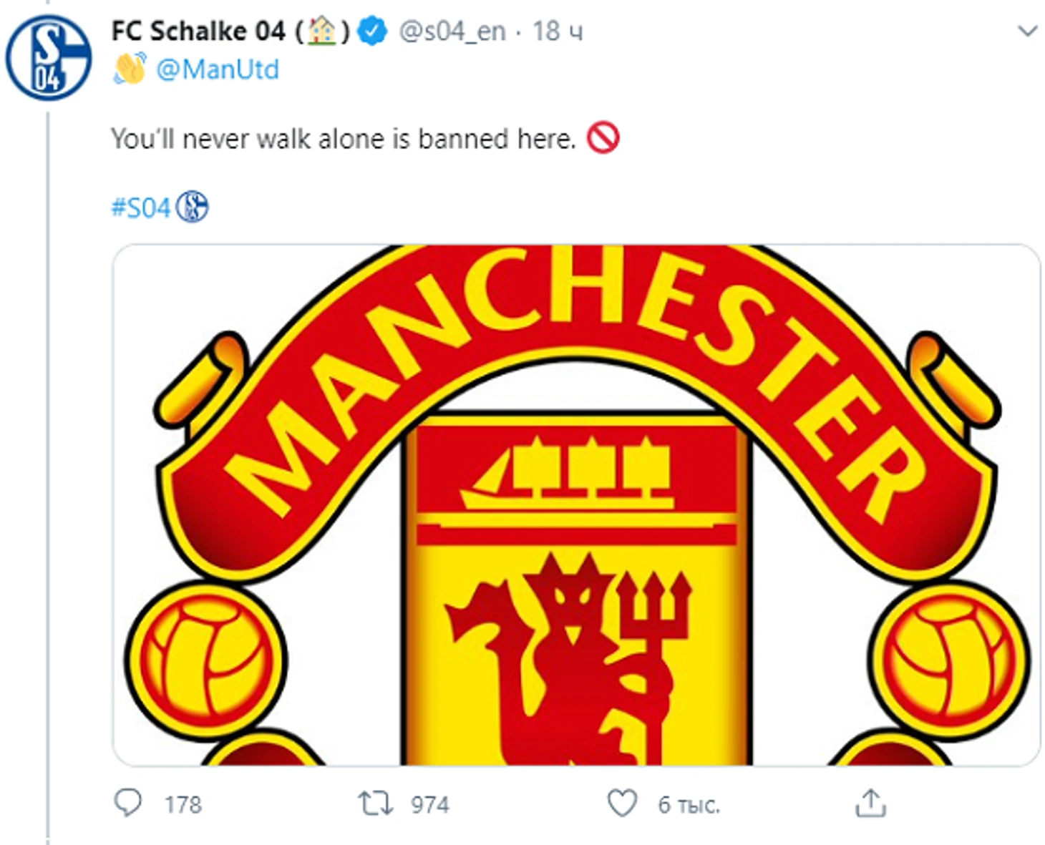Click the blue verified badge

pyautogui.click(x=372, y=31)
